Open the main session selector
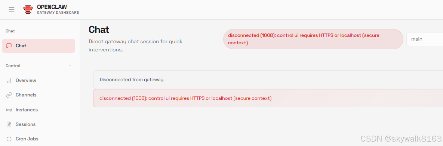This screenshot has width=443, height=146. coord(425,39)
